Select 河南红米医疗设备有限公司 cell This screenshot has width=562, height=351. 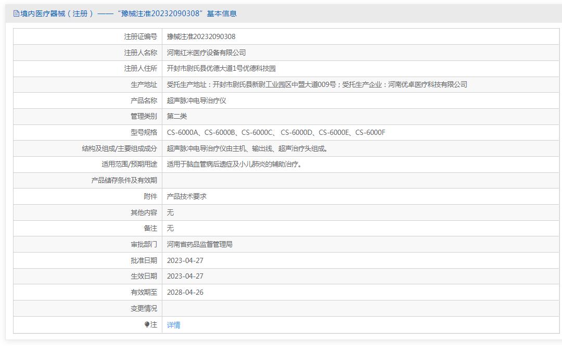point(206,53)
